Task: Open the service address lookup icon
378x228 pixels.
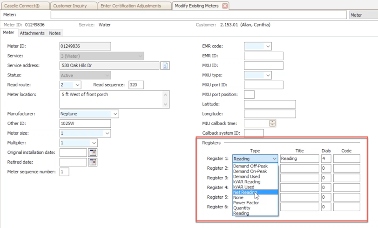Action: point(165,66)
